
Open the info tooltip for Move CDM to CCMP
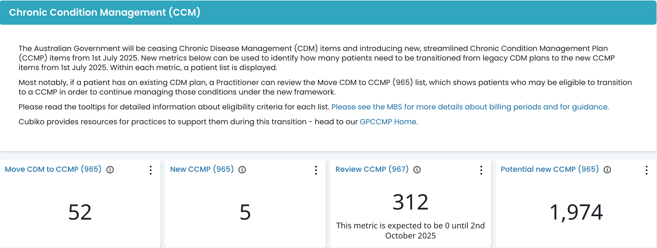point(110,169)
